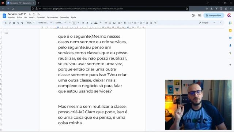View the cloud save status
The width and height of the screenshot is (234, 132).
(38, 14)
